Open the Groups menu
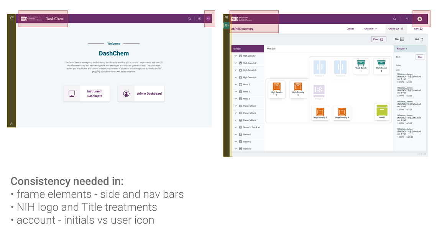Screen dimensions: 437x245 350,29
